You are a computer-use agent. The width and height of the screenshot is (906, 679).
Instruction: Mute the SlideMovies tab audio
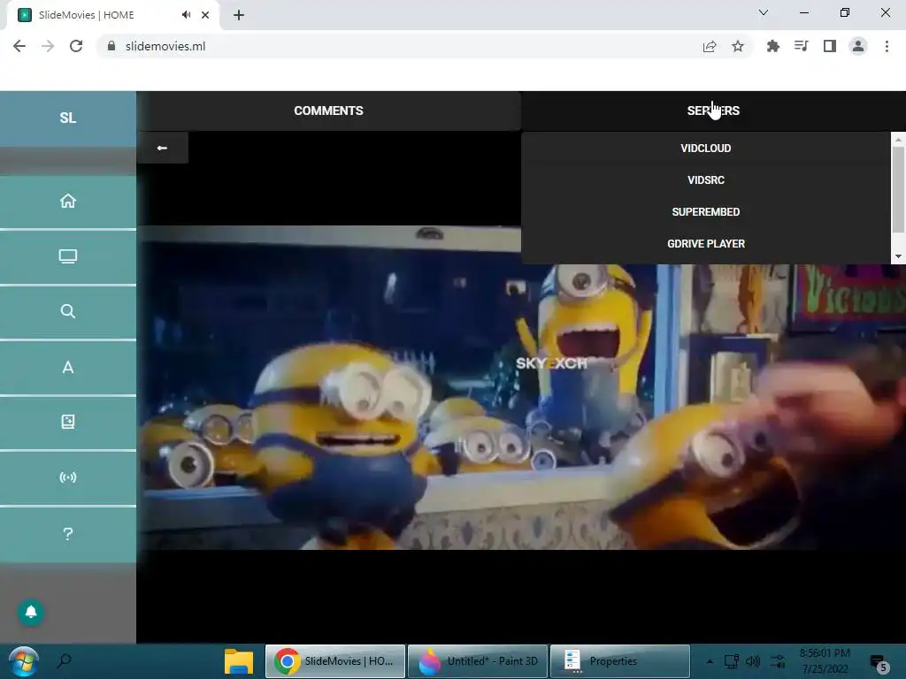coord(186,15)
